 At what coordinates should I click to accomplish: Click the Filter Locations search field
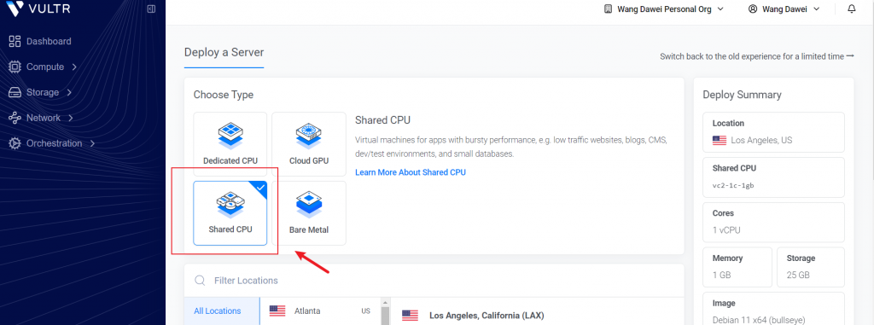pos(434,280)
